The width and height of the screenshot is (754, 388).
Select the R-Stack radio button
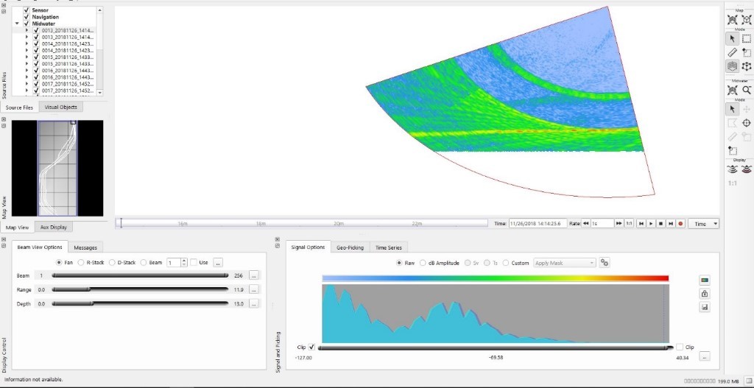pyautogui.click(x=81, y=262)
